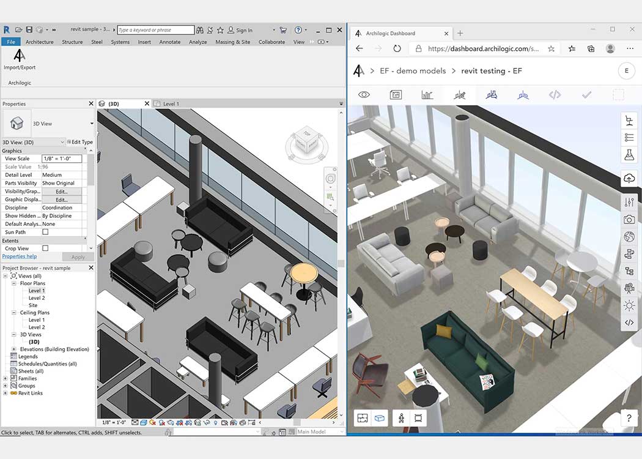Collapse the Floor Plans tree node
Image resolution: width=642 pixels, height=459 pixels.
pos(15,283)
